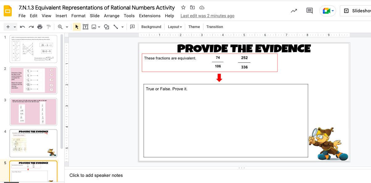Print the presentation
The height and width of the screenshot is (183, 371).
pos(40,27)
